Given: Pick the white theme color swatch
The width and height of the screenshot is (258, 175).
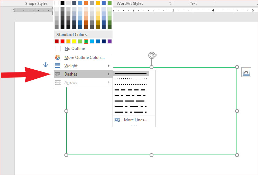Looking at the screenshot, I should click(56, 3).
